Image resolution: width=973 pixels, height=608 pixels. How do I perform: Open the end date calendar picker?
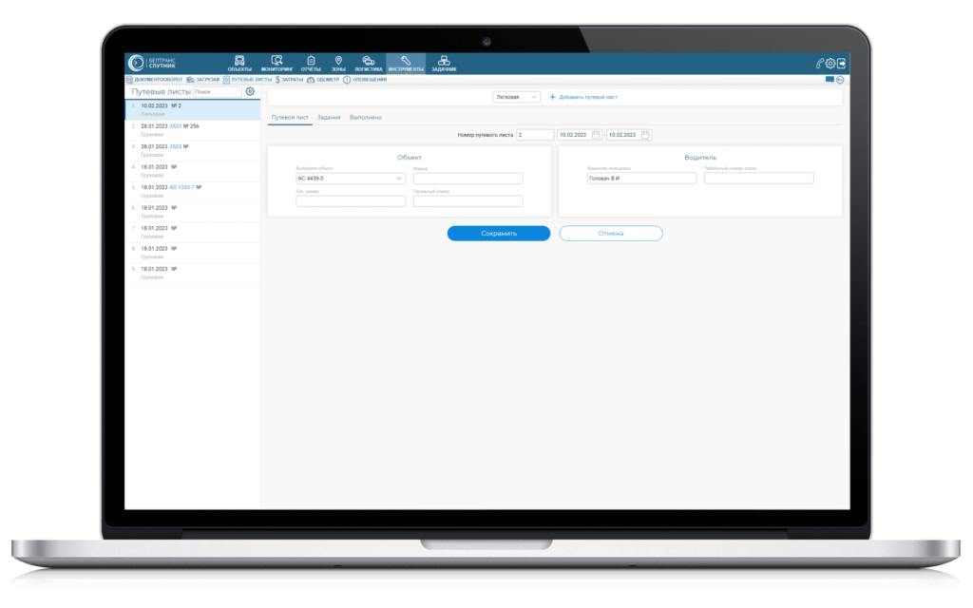tap(646, 135)
